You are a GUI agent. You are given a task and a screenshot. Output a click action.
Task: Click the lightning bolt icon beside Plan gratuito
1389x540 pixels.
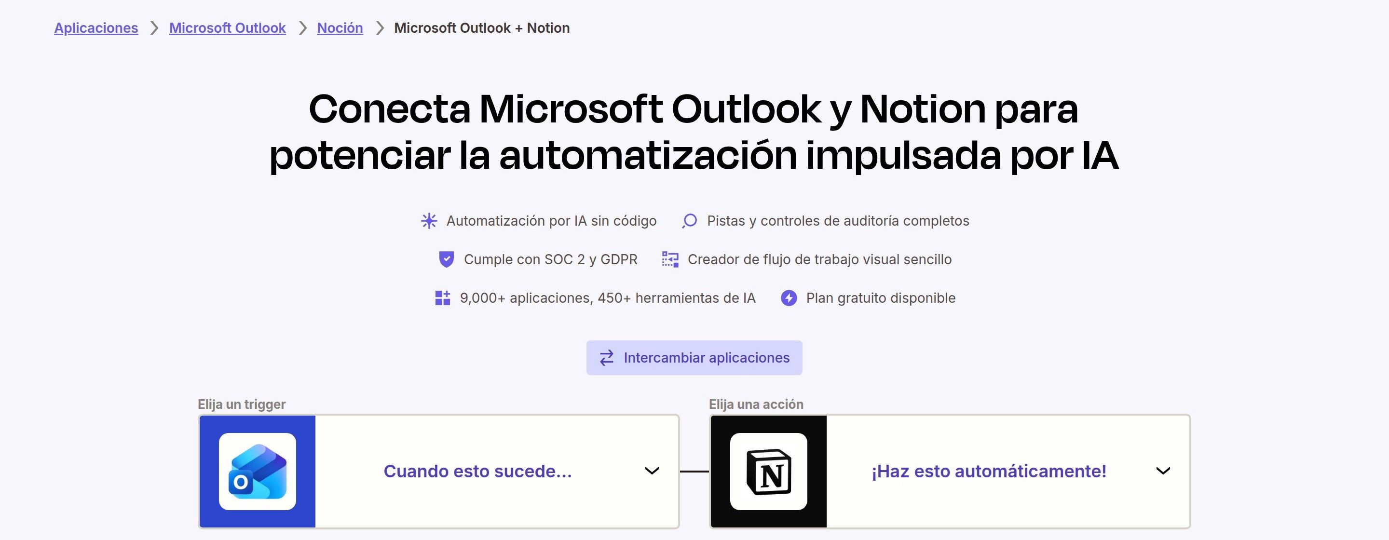click(789, 298)
